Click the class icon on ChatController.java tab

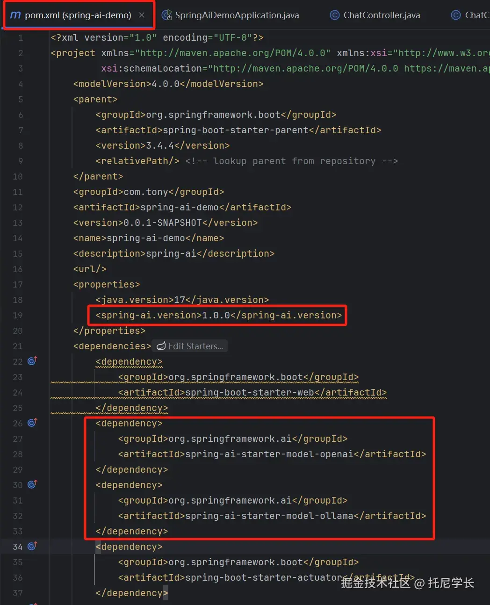[335, 15]
